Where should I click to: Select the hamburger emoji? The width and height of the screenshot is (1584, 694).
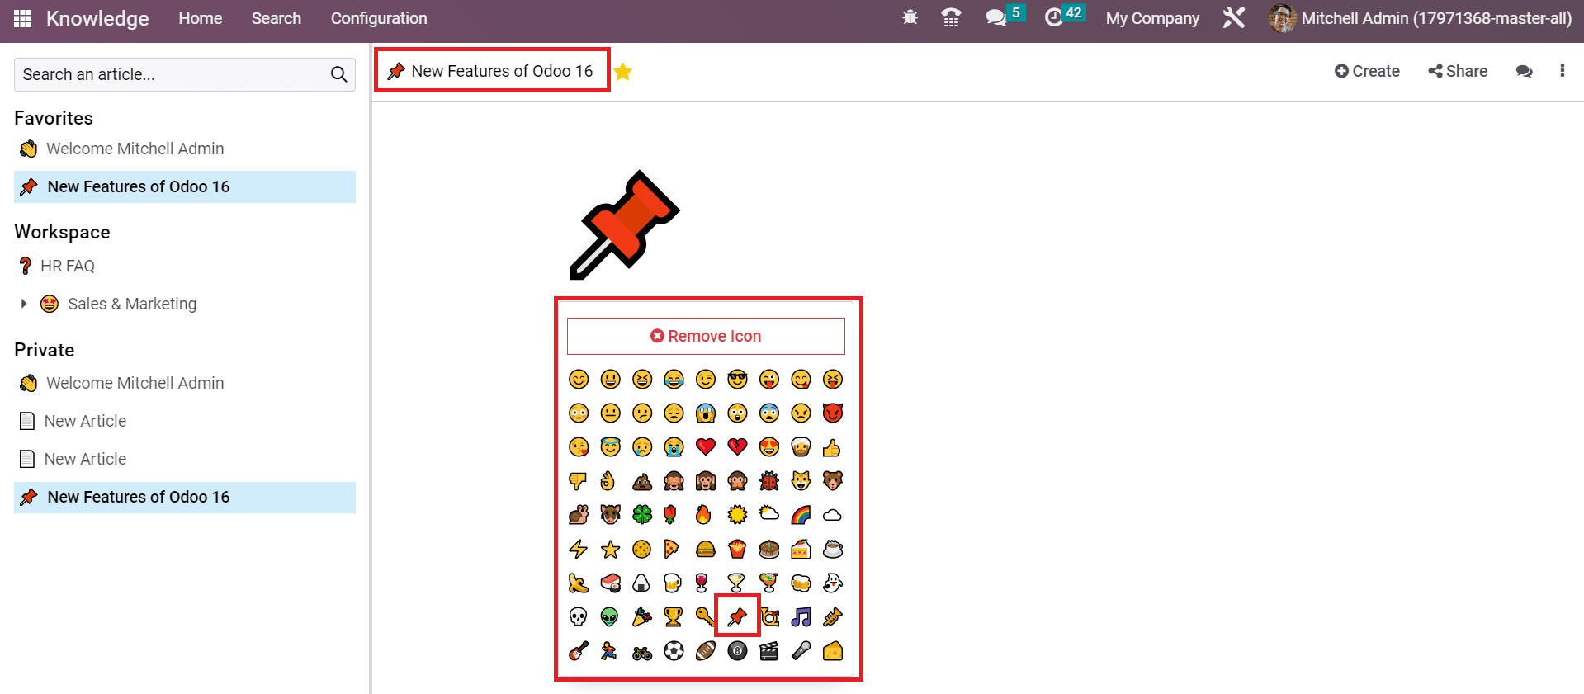coord(706,549)
